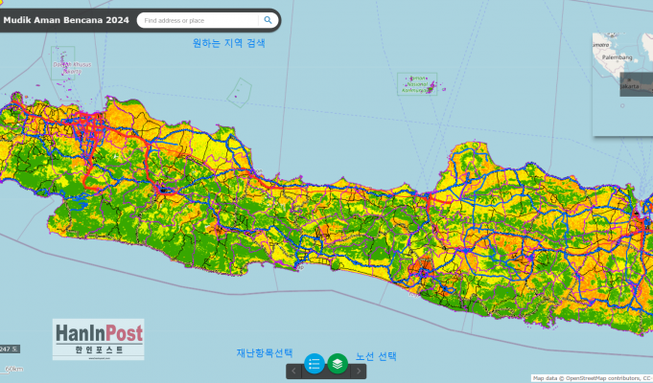Screen dimensions: 653x383
Task: Click the 노선 선택 label
Action: coord(376,356)
